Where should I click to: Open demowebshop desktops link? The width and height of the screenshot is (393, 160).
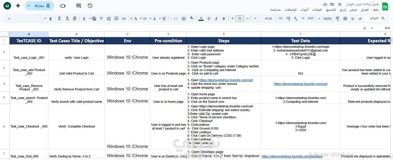[292, 157]
